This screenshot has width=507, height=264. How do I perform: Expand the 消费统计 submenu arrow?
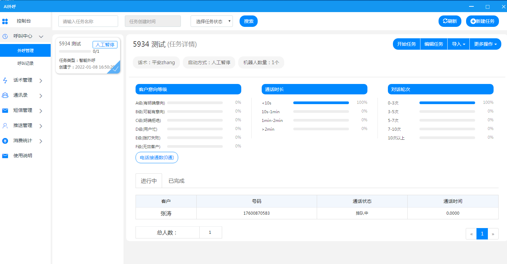pos(41,141)
